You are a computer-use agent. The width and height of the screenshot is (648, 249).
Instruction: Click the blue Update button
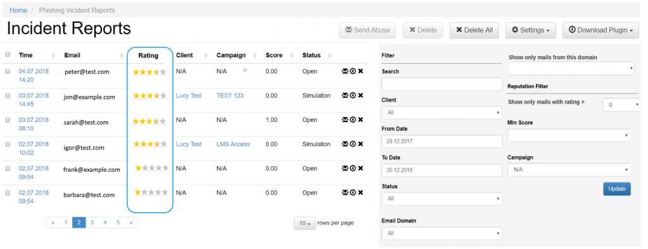point(616,189)
